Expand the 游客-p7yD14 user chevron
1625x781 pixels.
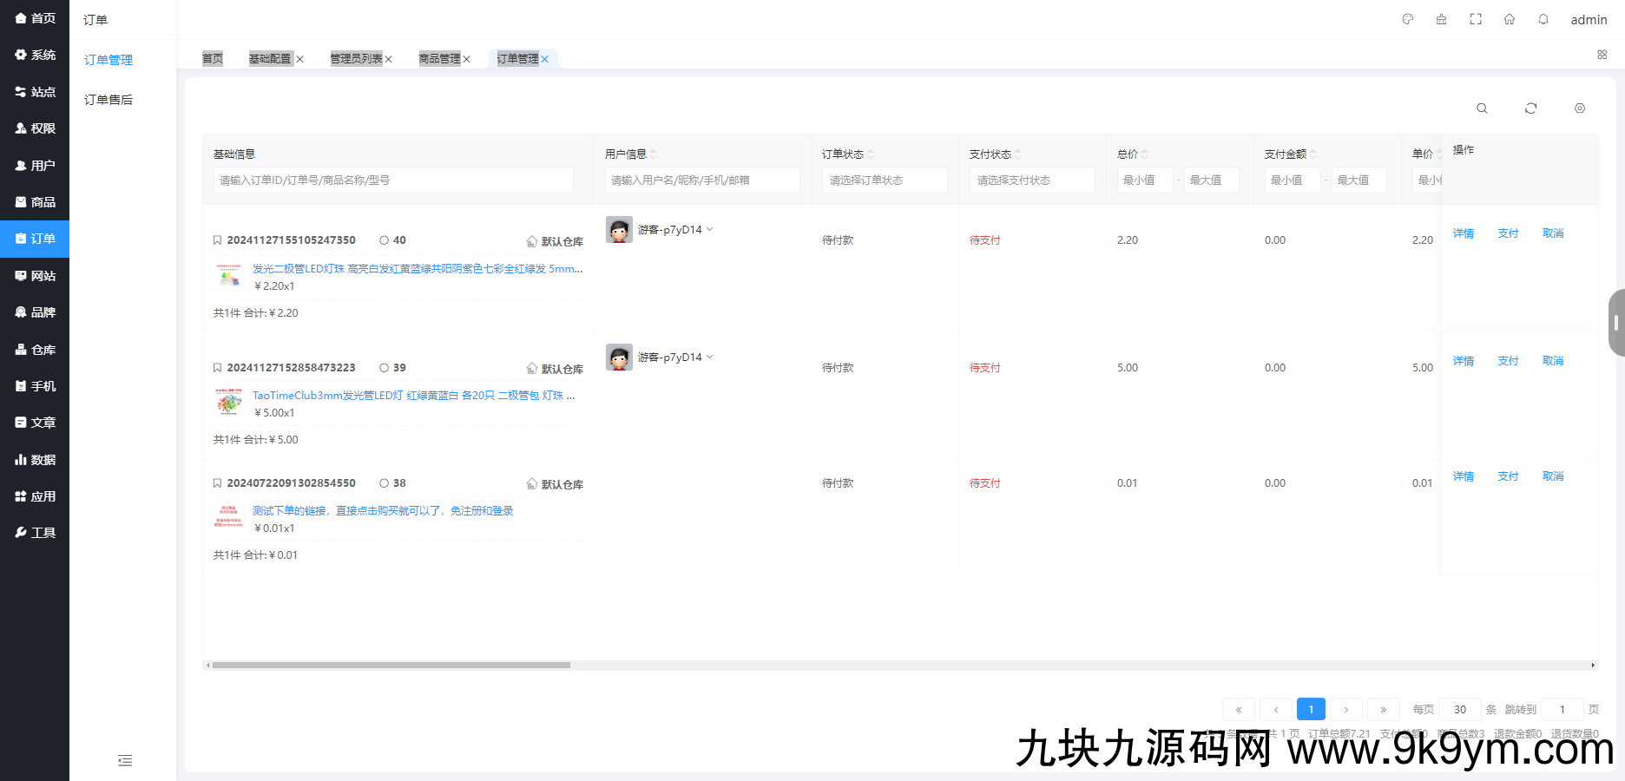tap(710, 229)
